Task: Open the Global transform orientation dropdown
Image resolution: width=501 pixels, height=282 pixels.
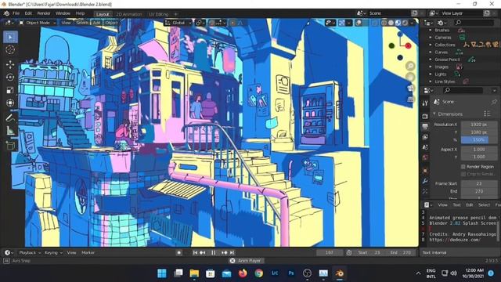Action: click(x=178, y=23)
